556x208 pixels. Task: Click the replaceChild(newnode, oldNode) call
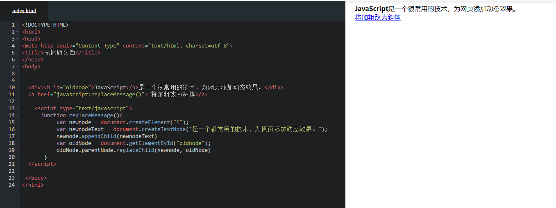coord(163,150)
